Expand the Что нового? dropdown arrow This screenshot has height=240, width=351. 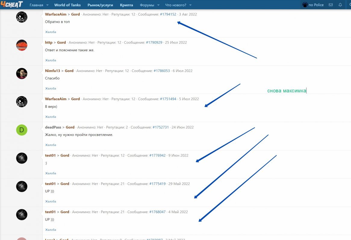190,5
